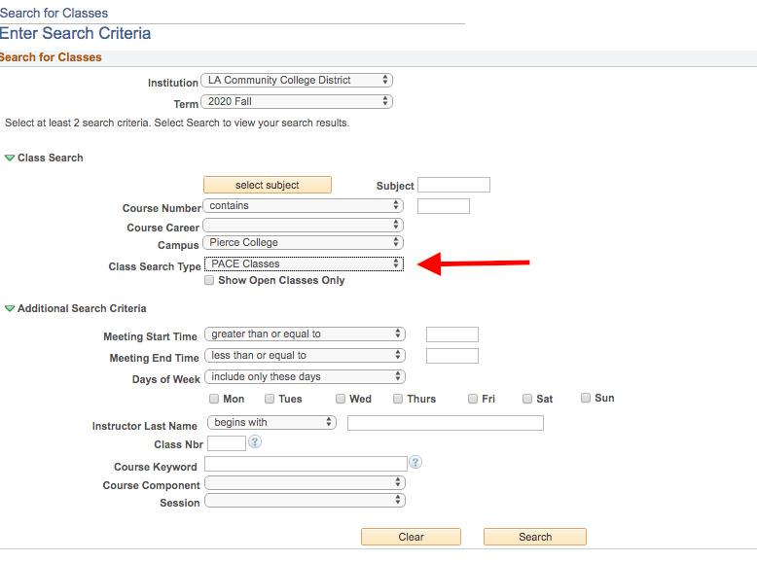Viewport: 757px width, 562px height.
Task: Open the Course Career dropdown
Action: pos(304,225)
